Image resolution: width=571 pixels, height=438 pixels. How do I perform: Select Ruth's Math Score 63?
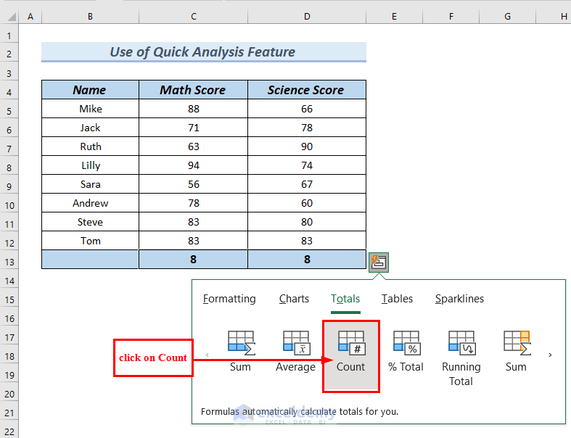[x=194, y=146]
